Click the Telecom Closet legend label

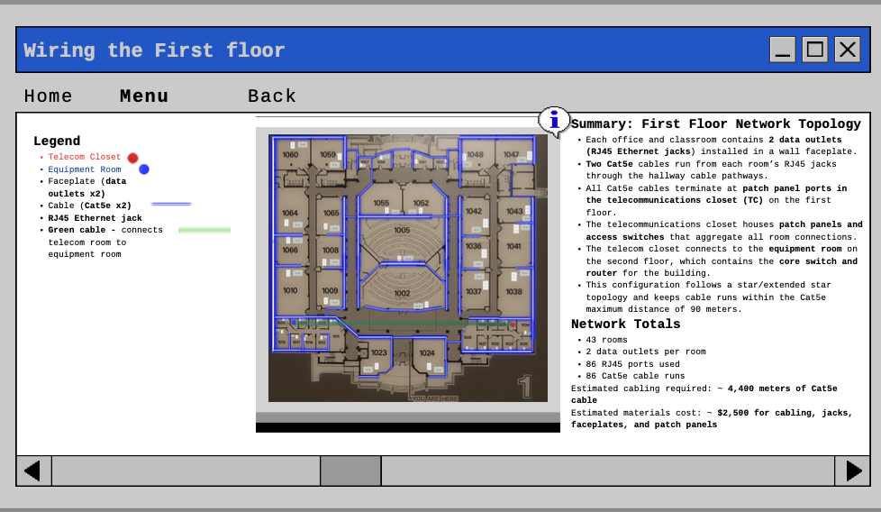(85, 157)
